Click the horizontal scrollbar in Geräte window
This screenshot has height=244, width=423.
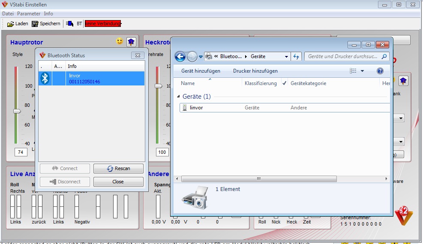tap(259, 179)
